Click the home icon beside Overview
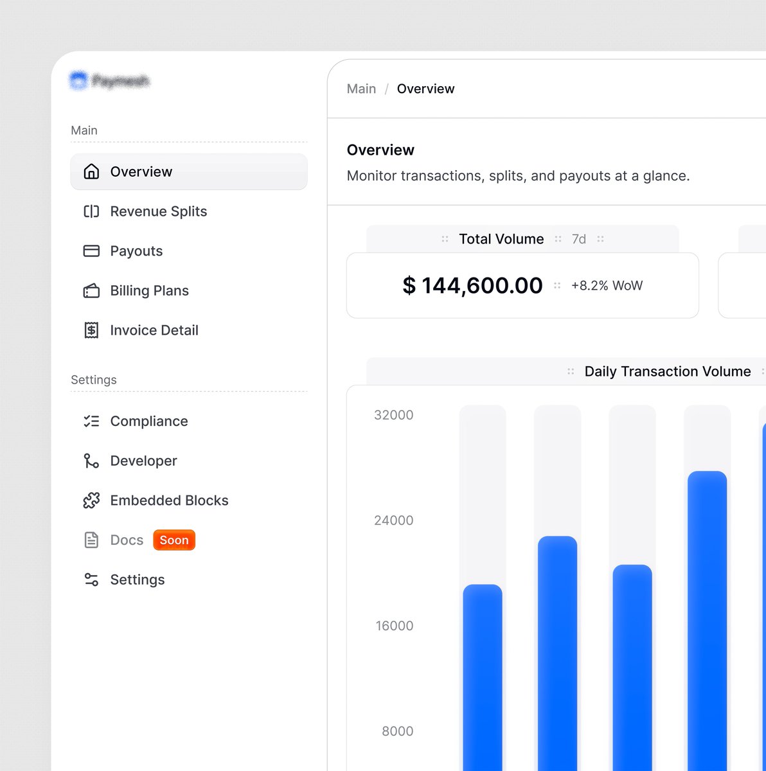 pyautogui.click(x=91, y=172)
